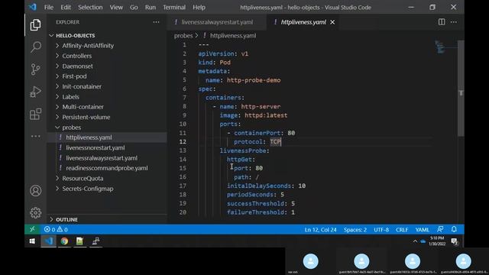Expand the Affinity-AntiAffinity folder
The image size is (489, 275).
108,46
